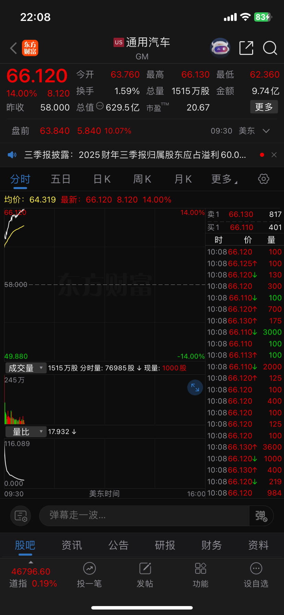284x615 pixels.
Task: Open the 三季报披露 announcement text
Action: (x=135, y=155)
